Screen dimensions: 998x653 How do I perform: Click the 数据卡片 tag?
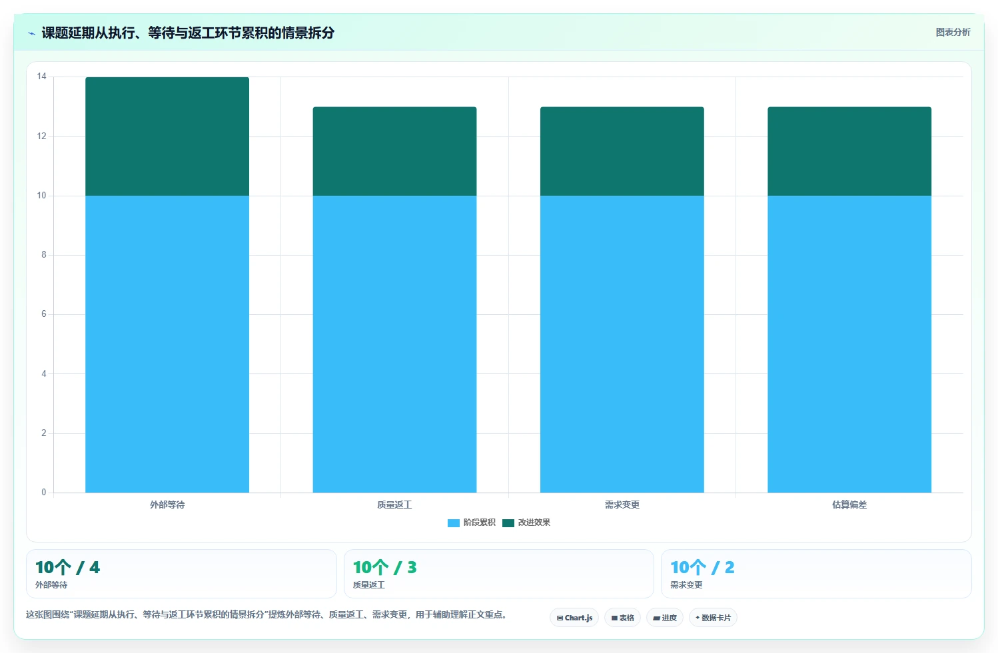coord(713,618)
